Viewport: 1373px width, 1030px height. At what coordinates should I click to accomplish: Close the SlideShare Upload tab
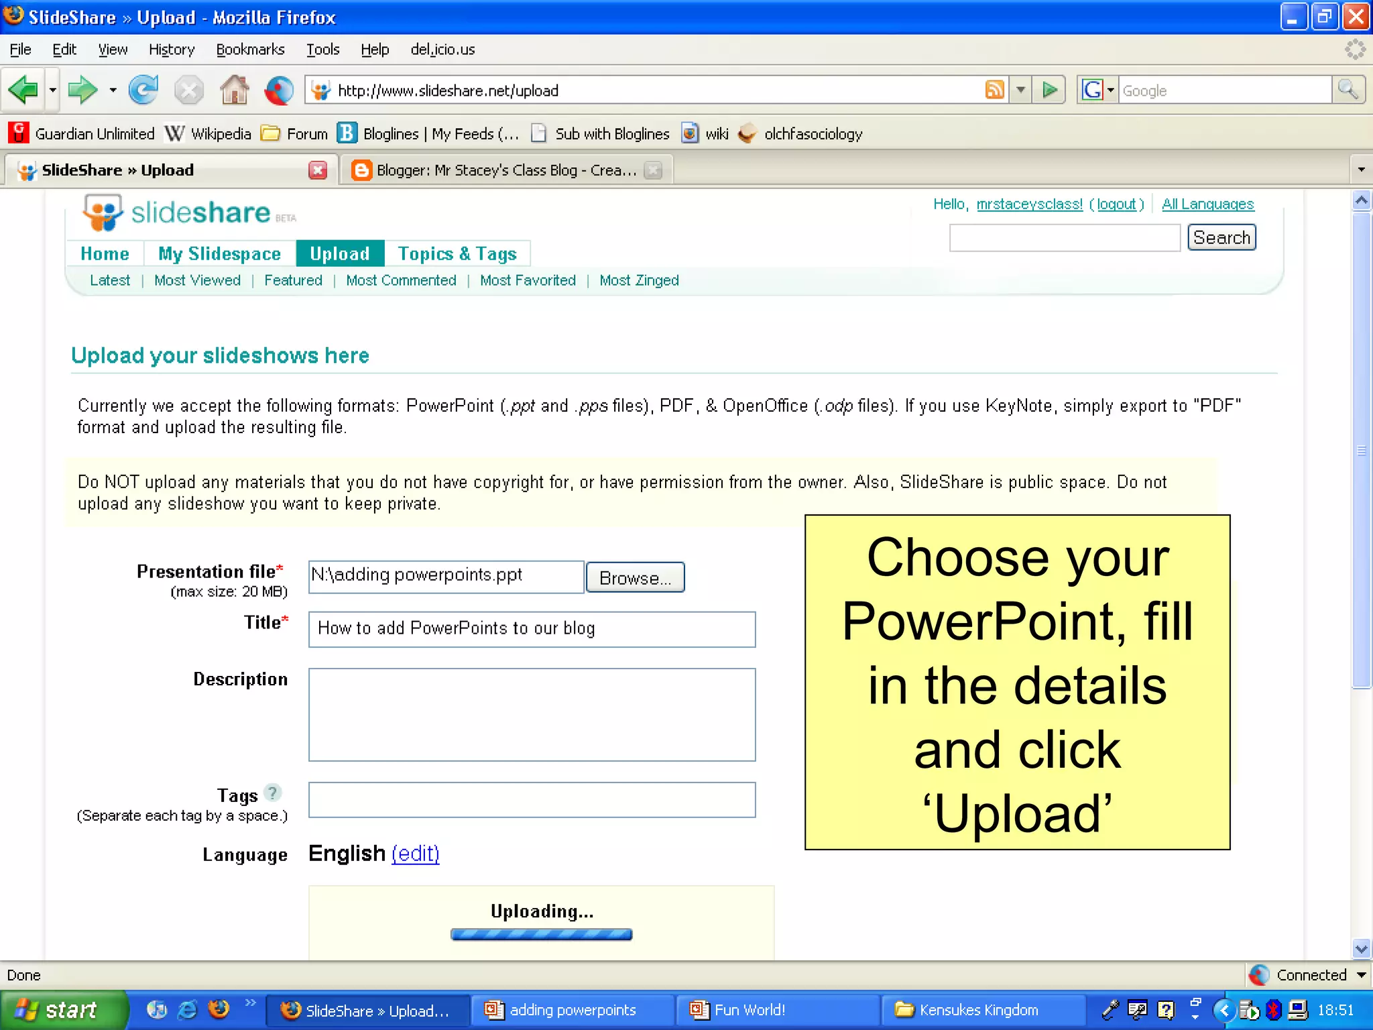[318, 170]
